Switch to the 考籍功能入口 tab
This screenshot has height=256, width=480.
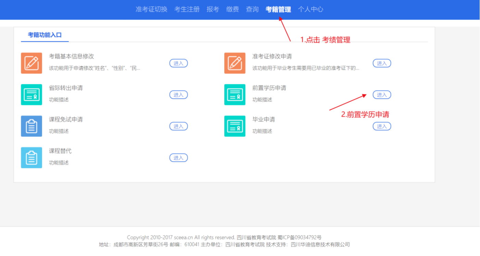tap(45, 35)
